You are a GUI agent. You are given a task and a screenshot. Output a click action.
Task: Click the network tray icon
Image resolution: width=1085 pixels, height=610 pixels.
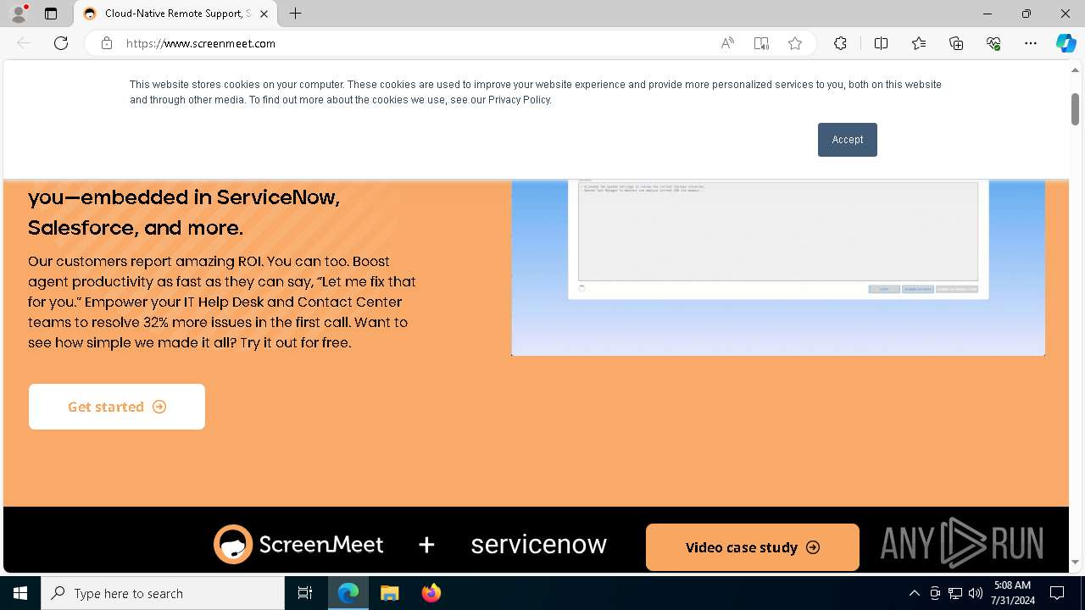tap(955, 593)
